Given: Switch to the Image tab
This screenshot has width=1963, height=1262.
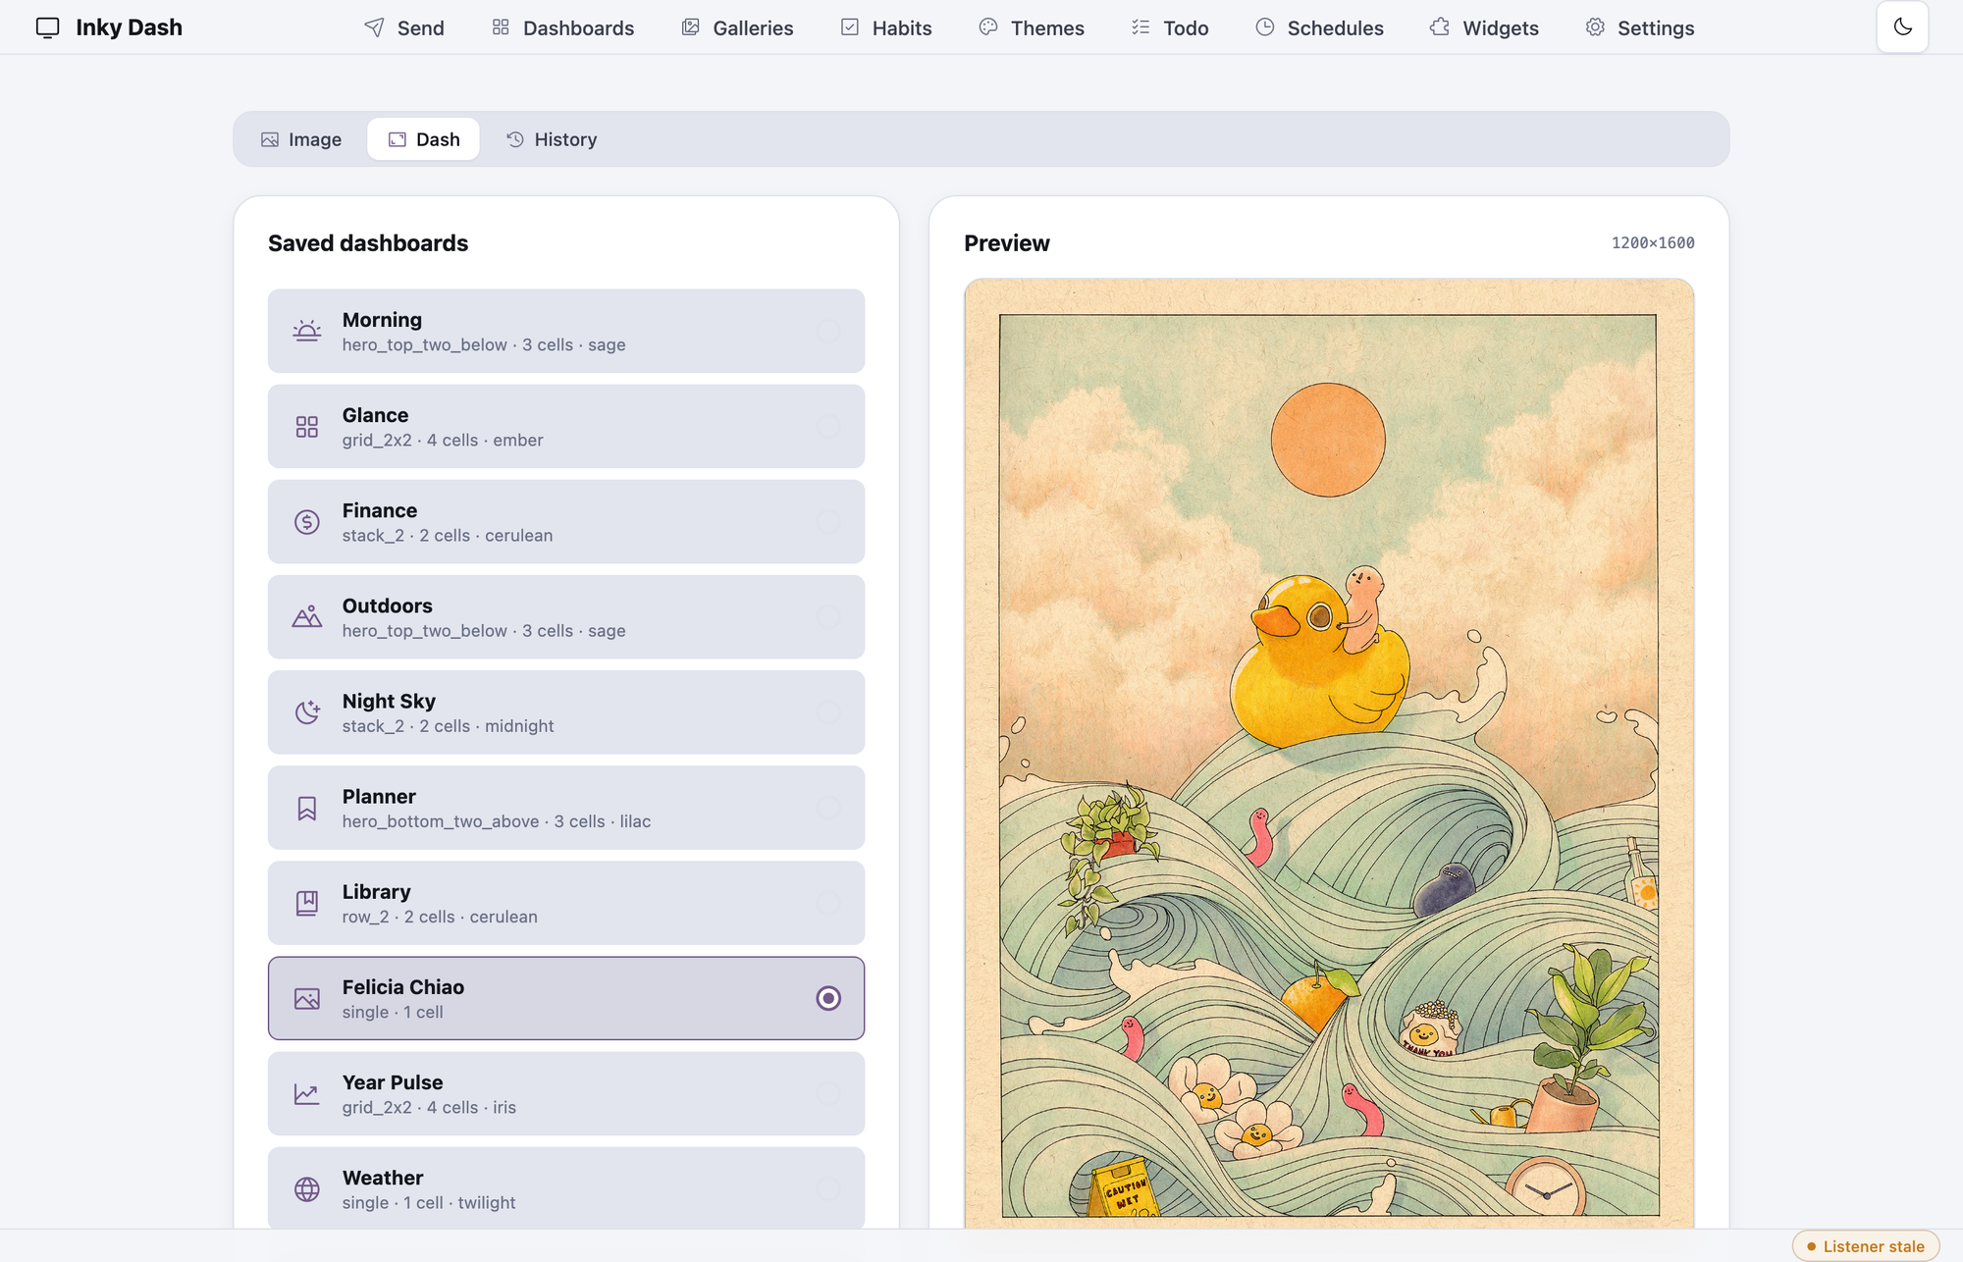Looking at the screenshot, I should (301, 139).
